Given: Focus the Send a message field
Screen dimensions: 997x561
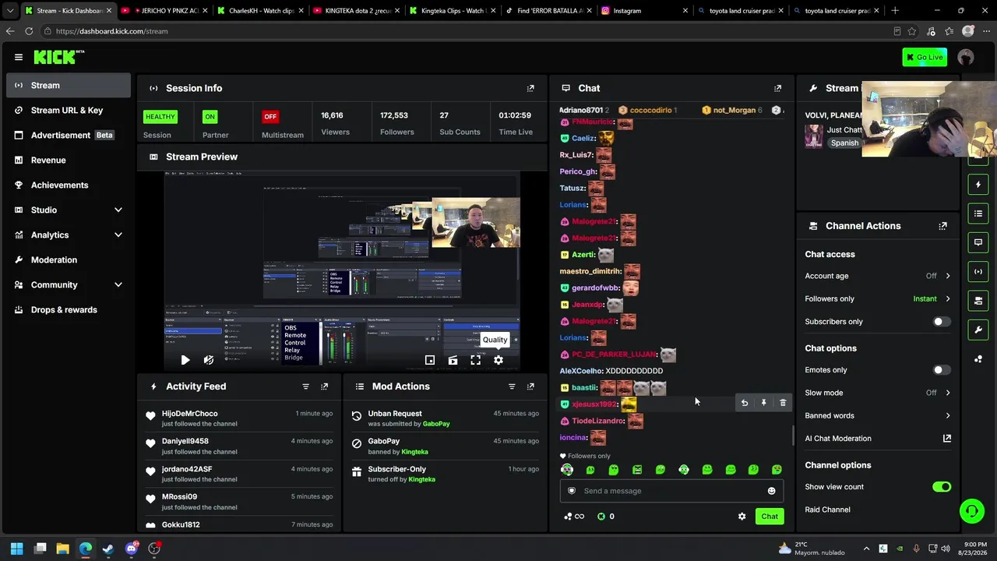Looking at the screenshot, I should (671, 491).
